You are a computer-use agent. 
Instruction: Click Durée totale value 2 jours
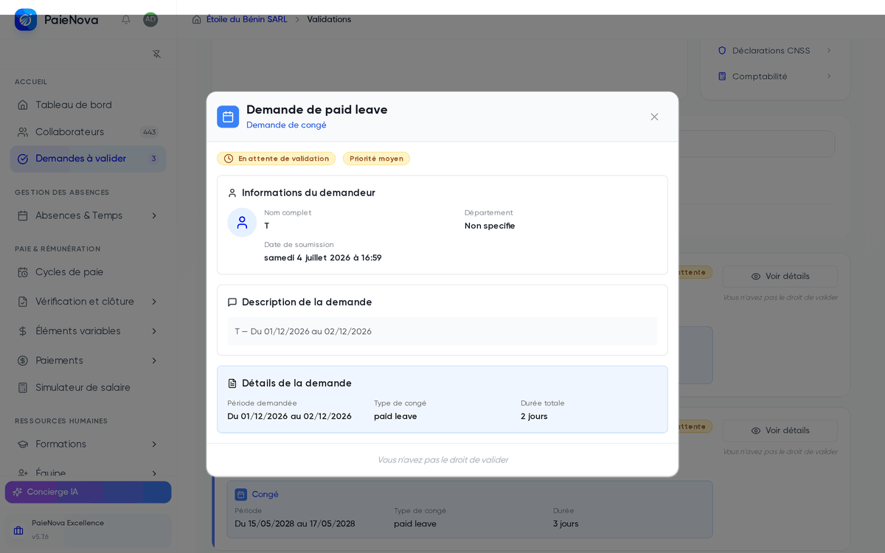[x=534, y=417]
